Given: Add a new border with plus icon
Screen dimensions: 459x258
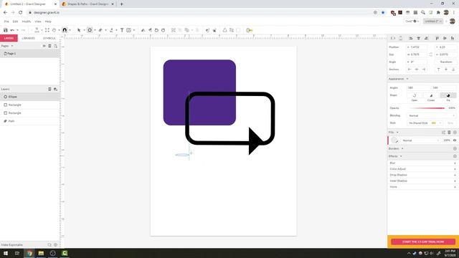Looking at the screenshot, I should click(x=455, y=148).
